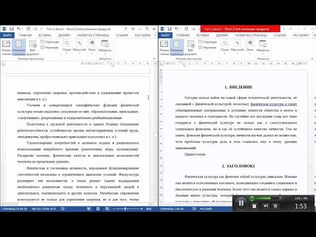Enable Черновик view in the left window
Screen dimensions: 316x237
click(x=49, y=47)
